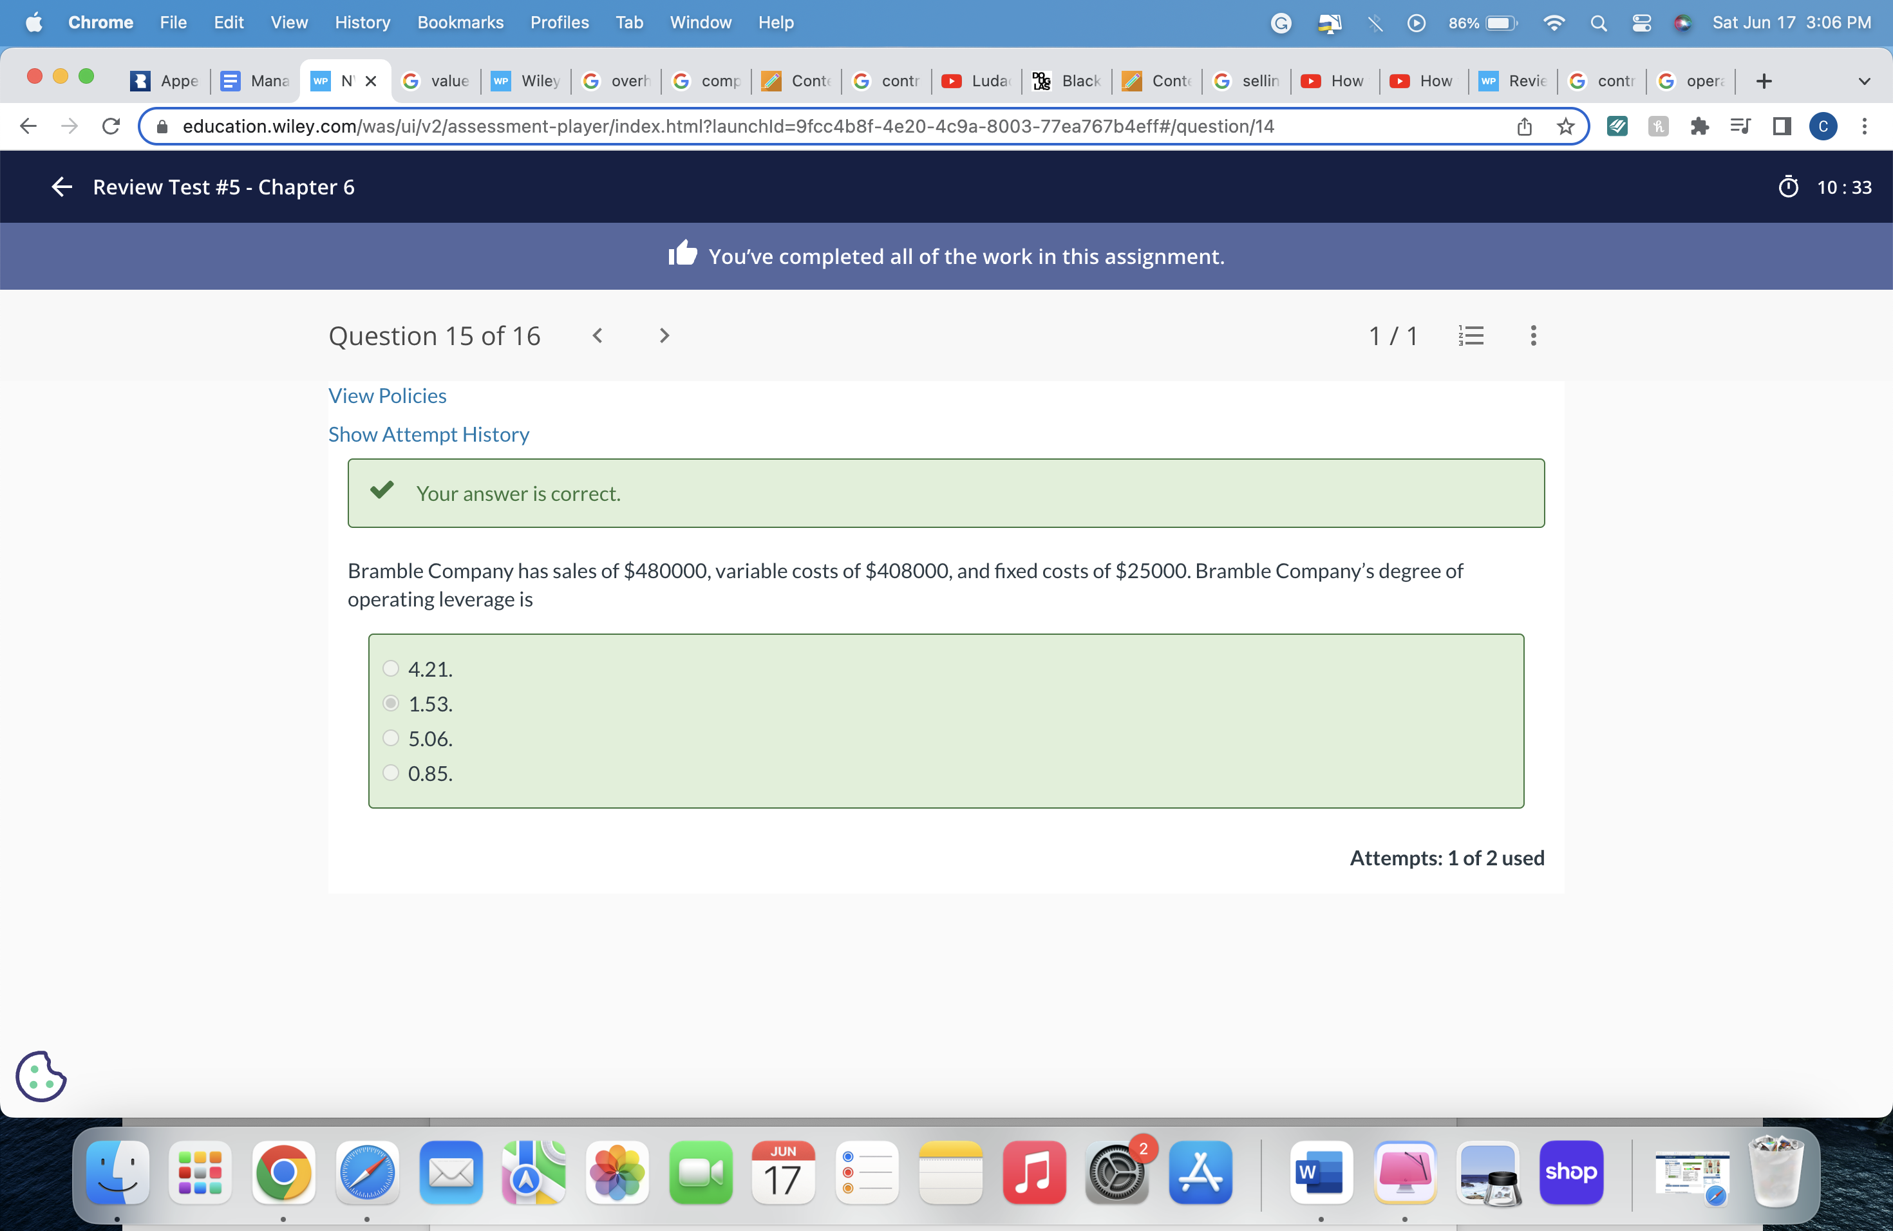Open the question list panel icon
Image resolution: width=1893 pixels, height=1231 pixels.
[x=1471, y=335]
